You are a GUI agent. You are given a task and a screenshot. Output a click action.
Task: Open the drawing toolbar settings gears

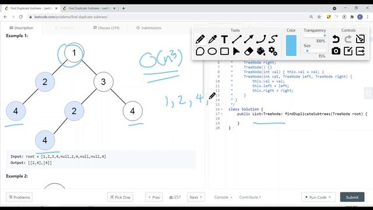coord(273,51)
